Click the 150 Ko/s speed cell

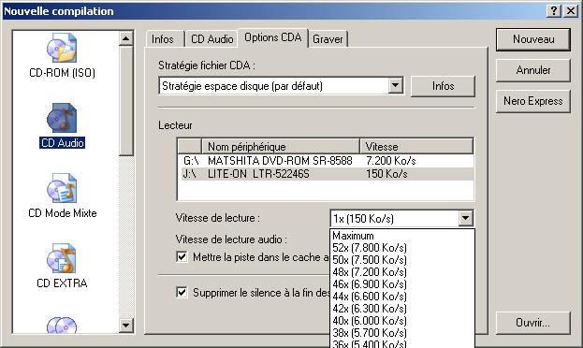point(386,174)
